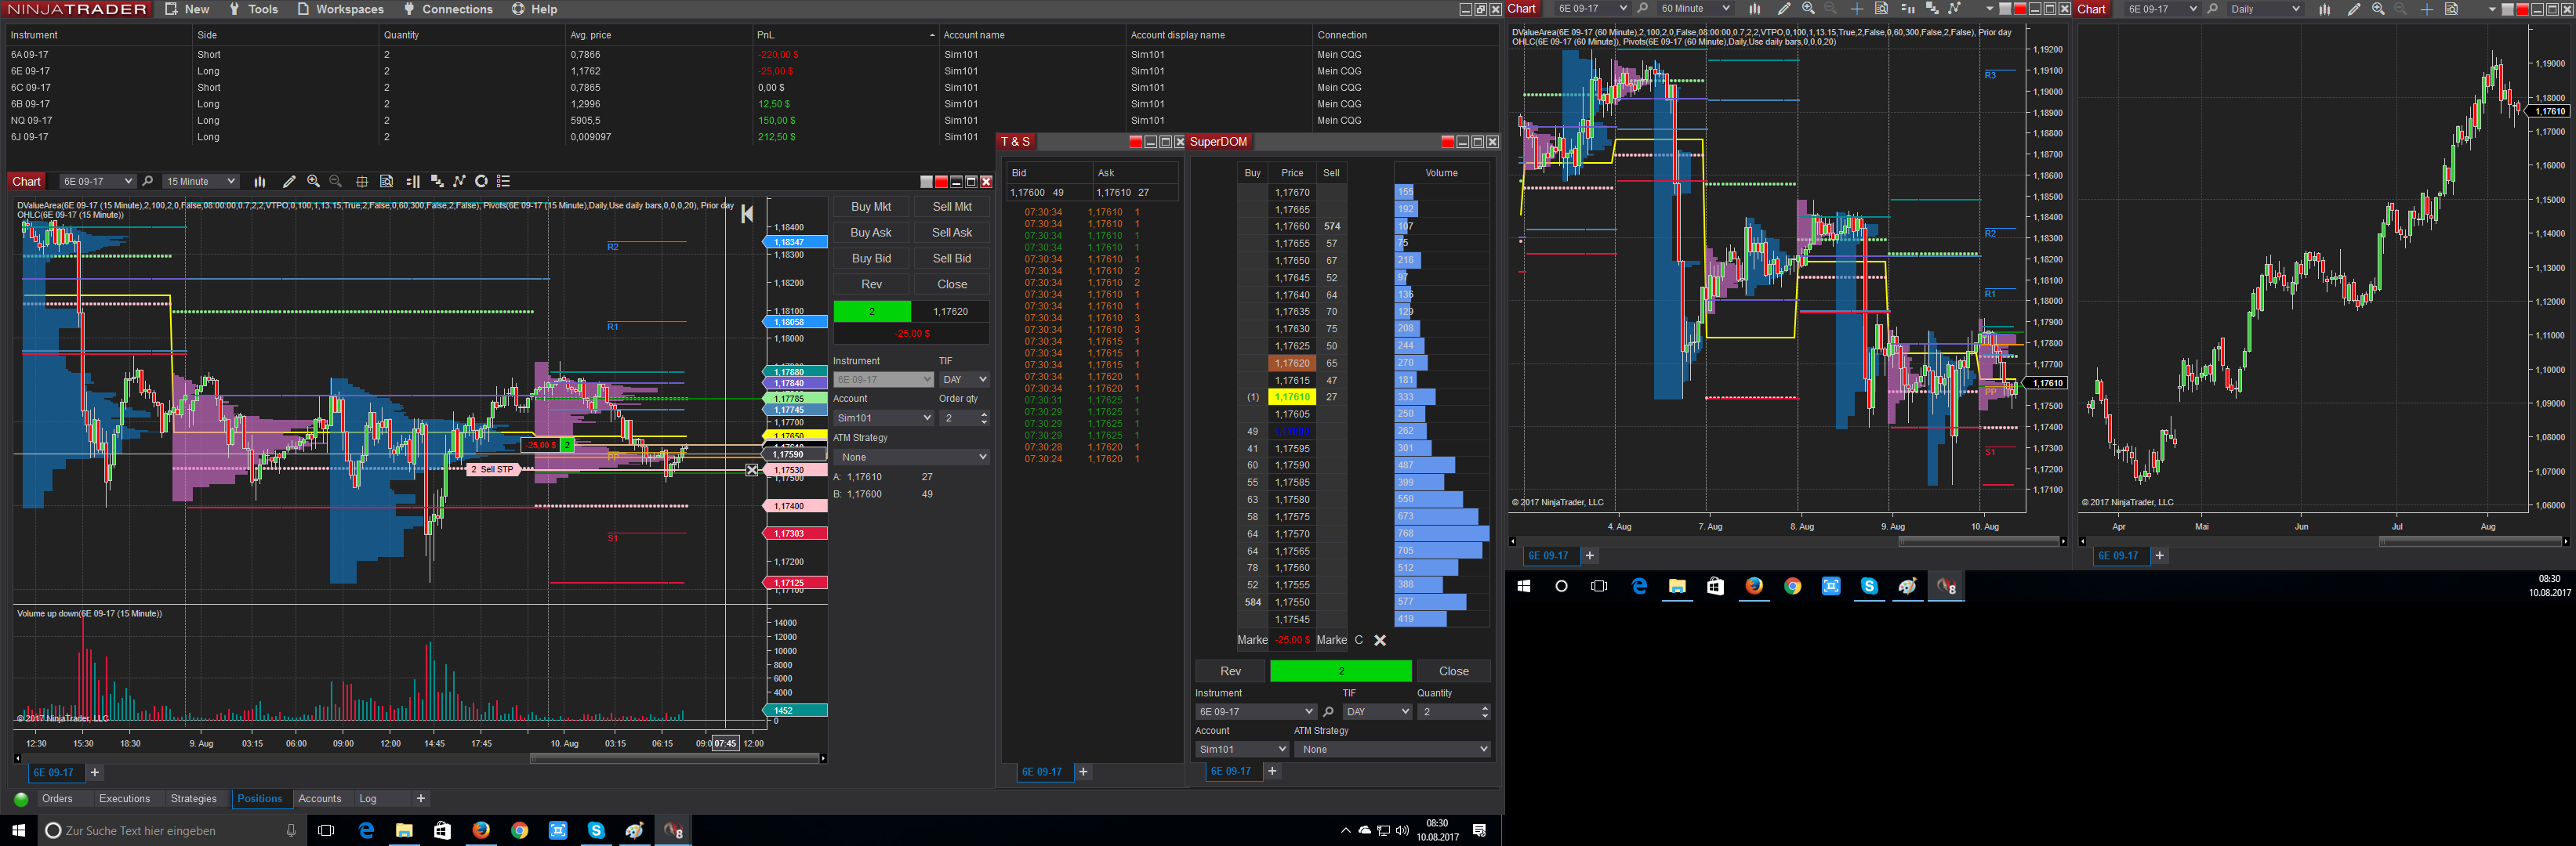Open the Tools menu
Viewport: 2576px width, 846px height.
point(254,9)
